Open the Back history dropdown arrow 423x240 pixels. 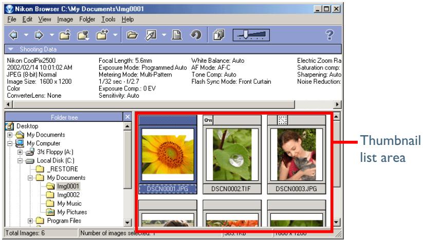click(x=26, y=35)
